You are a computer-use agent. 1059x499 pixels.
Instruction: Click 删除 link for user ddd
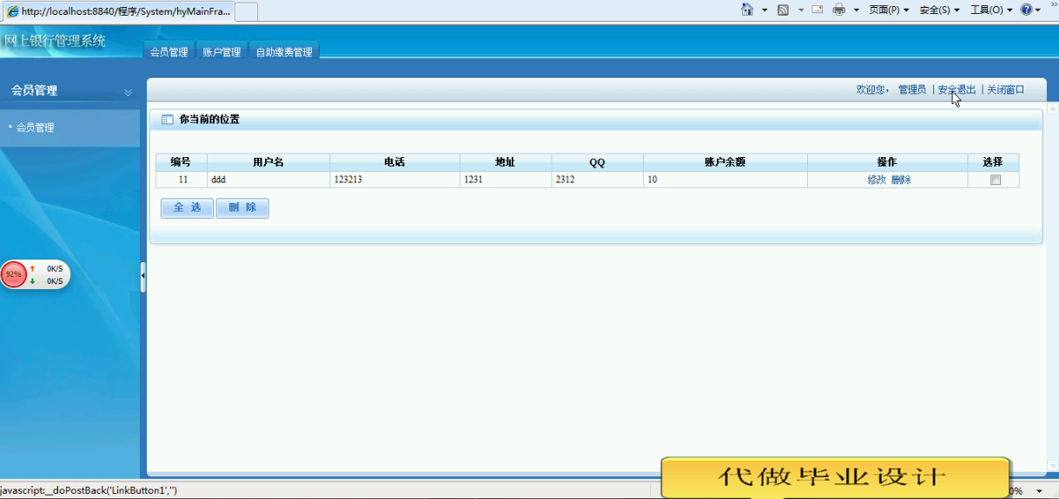click(901, 180)
